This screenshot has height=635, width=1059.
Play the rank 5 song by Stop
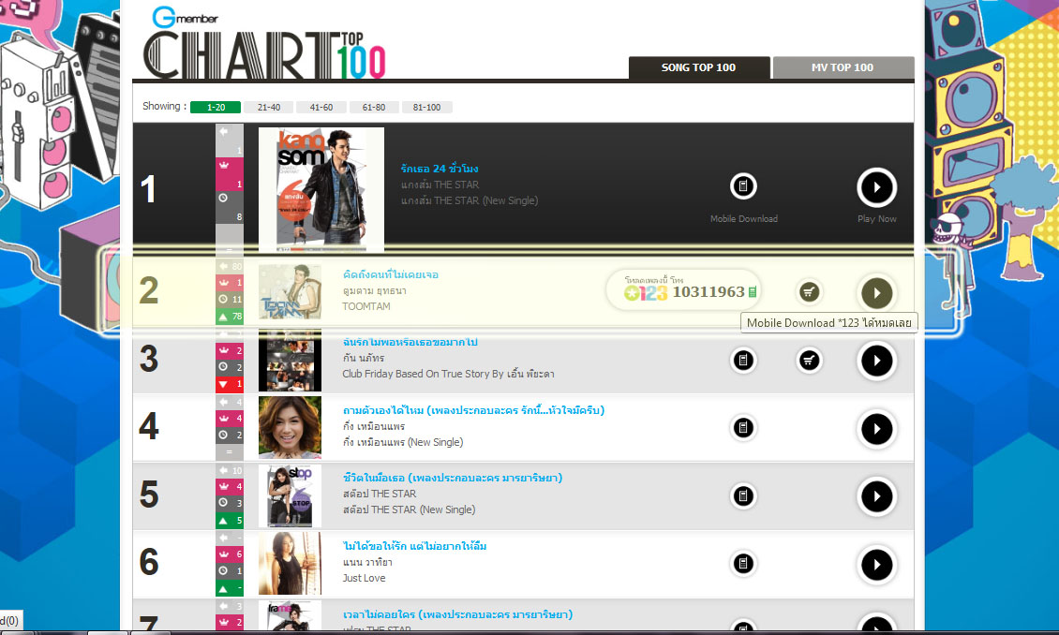876,496
